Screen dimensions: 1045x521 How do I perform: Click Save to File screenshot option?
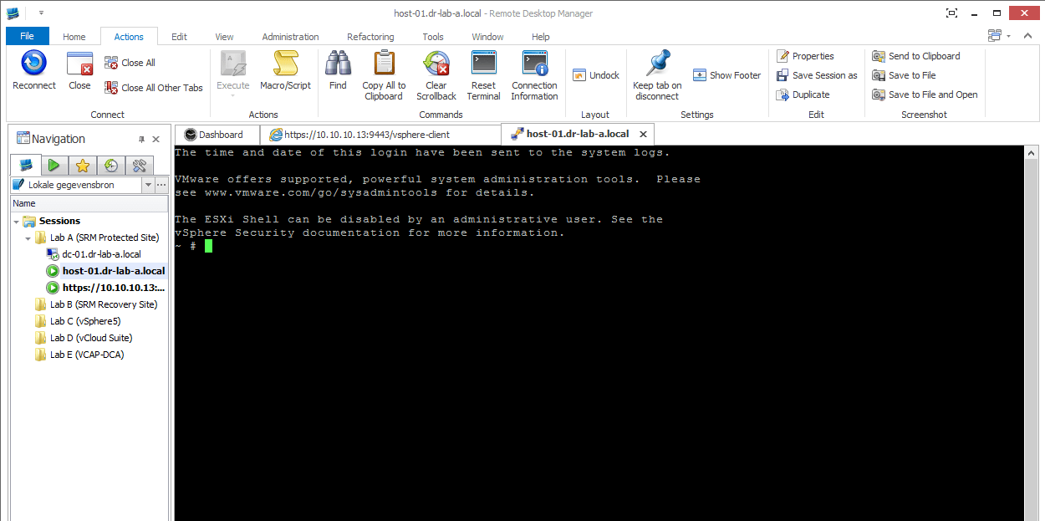904,75
